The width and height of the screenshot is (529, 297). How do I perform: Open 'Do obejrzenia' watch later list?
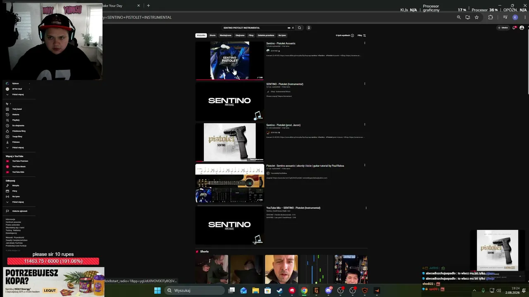[x=18, y=125]
